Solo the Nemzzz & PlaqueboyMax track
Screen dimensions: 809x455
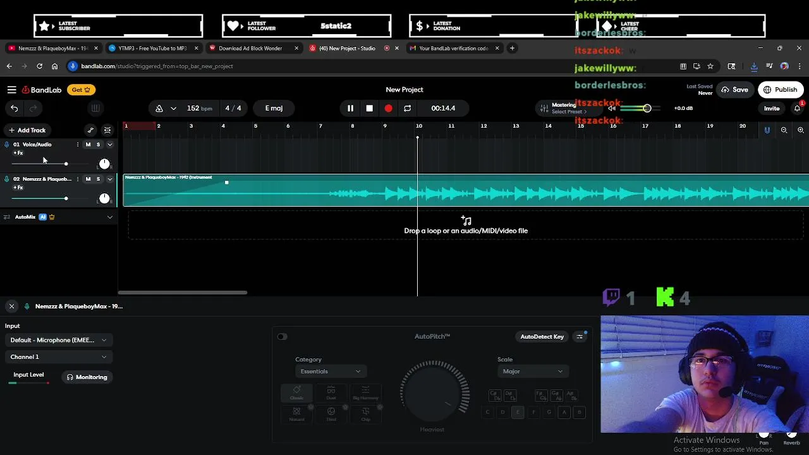coord(98,179)
